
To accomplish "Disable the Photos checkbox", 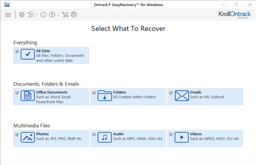I will [x=17, y=134].
